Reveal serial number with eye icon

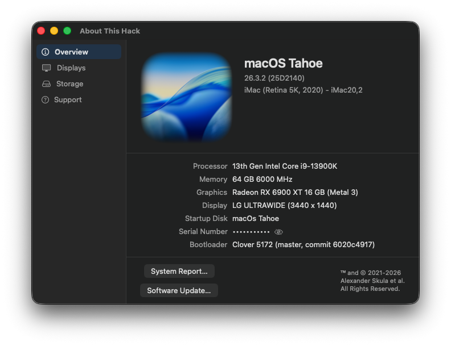[278, 232]
